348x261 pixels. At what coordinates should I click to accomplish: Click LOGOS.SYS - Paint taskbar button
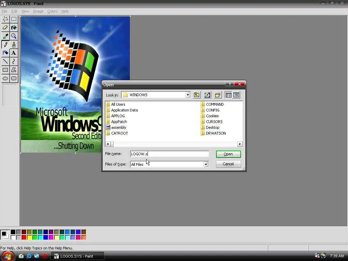pyautogui.click(x=77, y=256)
